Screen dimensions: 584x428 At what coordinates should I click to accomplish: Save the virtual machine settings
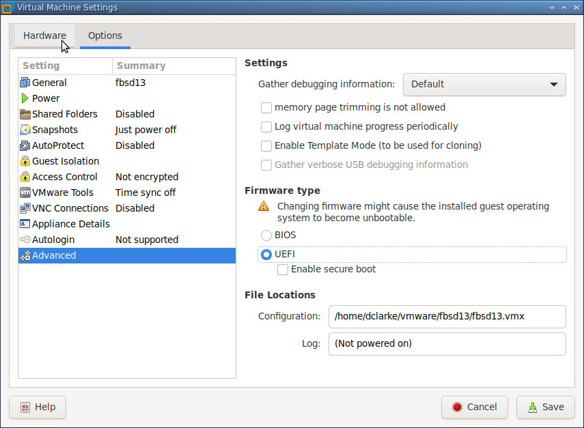[546, 407]
